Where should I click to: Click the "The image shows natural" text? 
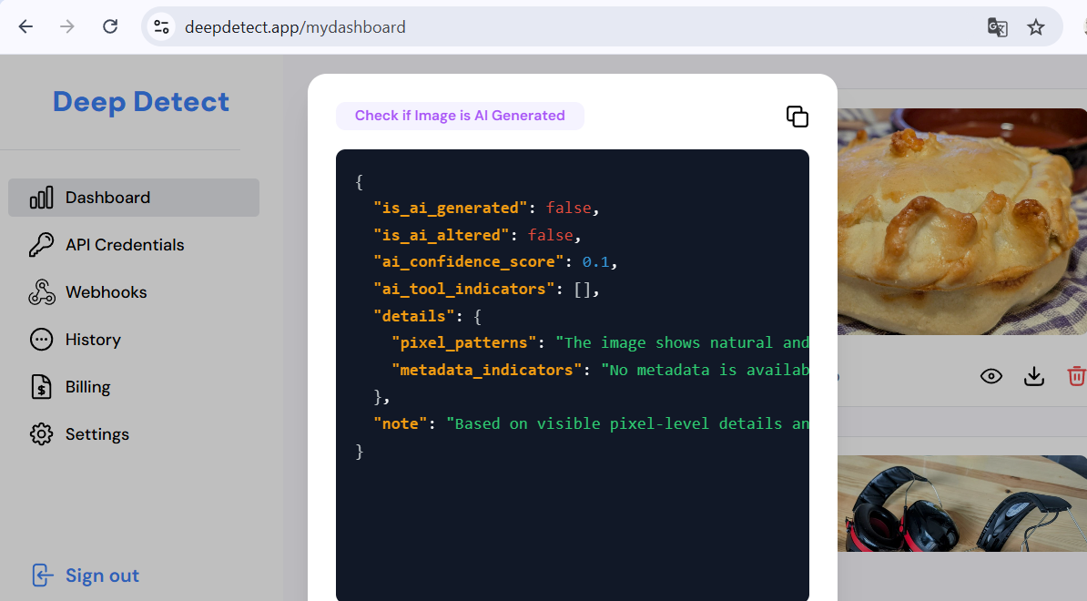pyautogui.click(x=664, y=343)
